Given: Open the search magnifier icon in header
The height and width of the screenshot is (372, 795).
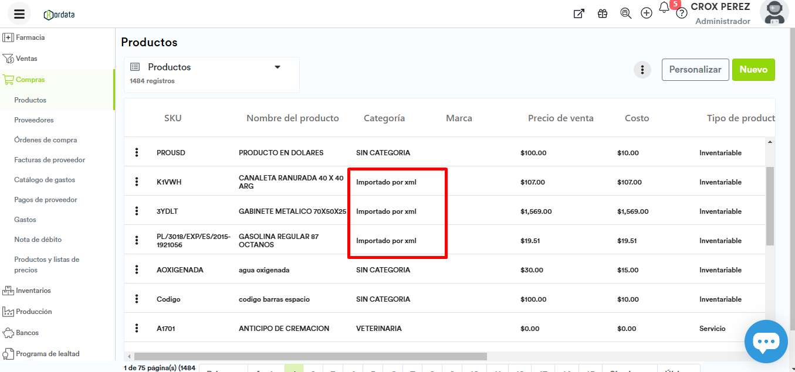Looking at the screenshot, I should pyautogui.click(x=626, y=13).
